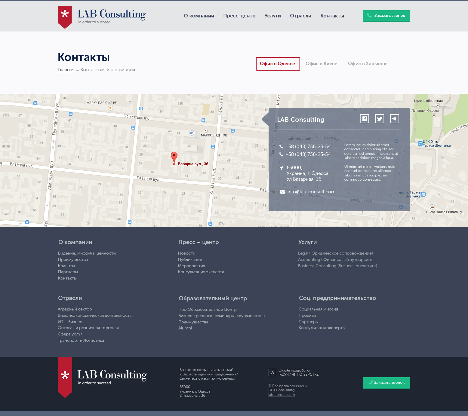Open the Facebook icon in map card

click(x=365, y=119)
